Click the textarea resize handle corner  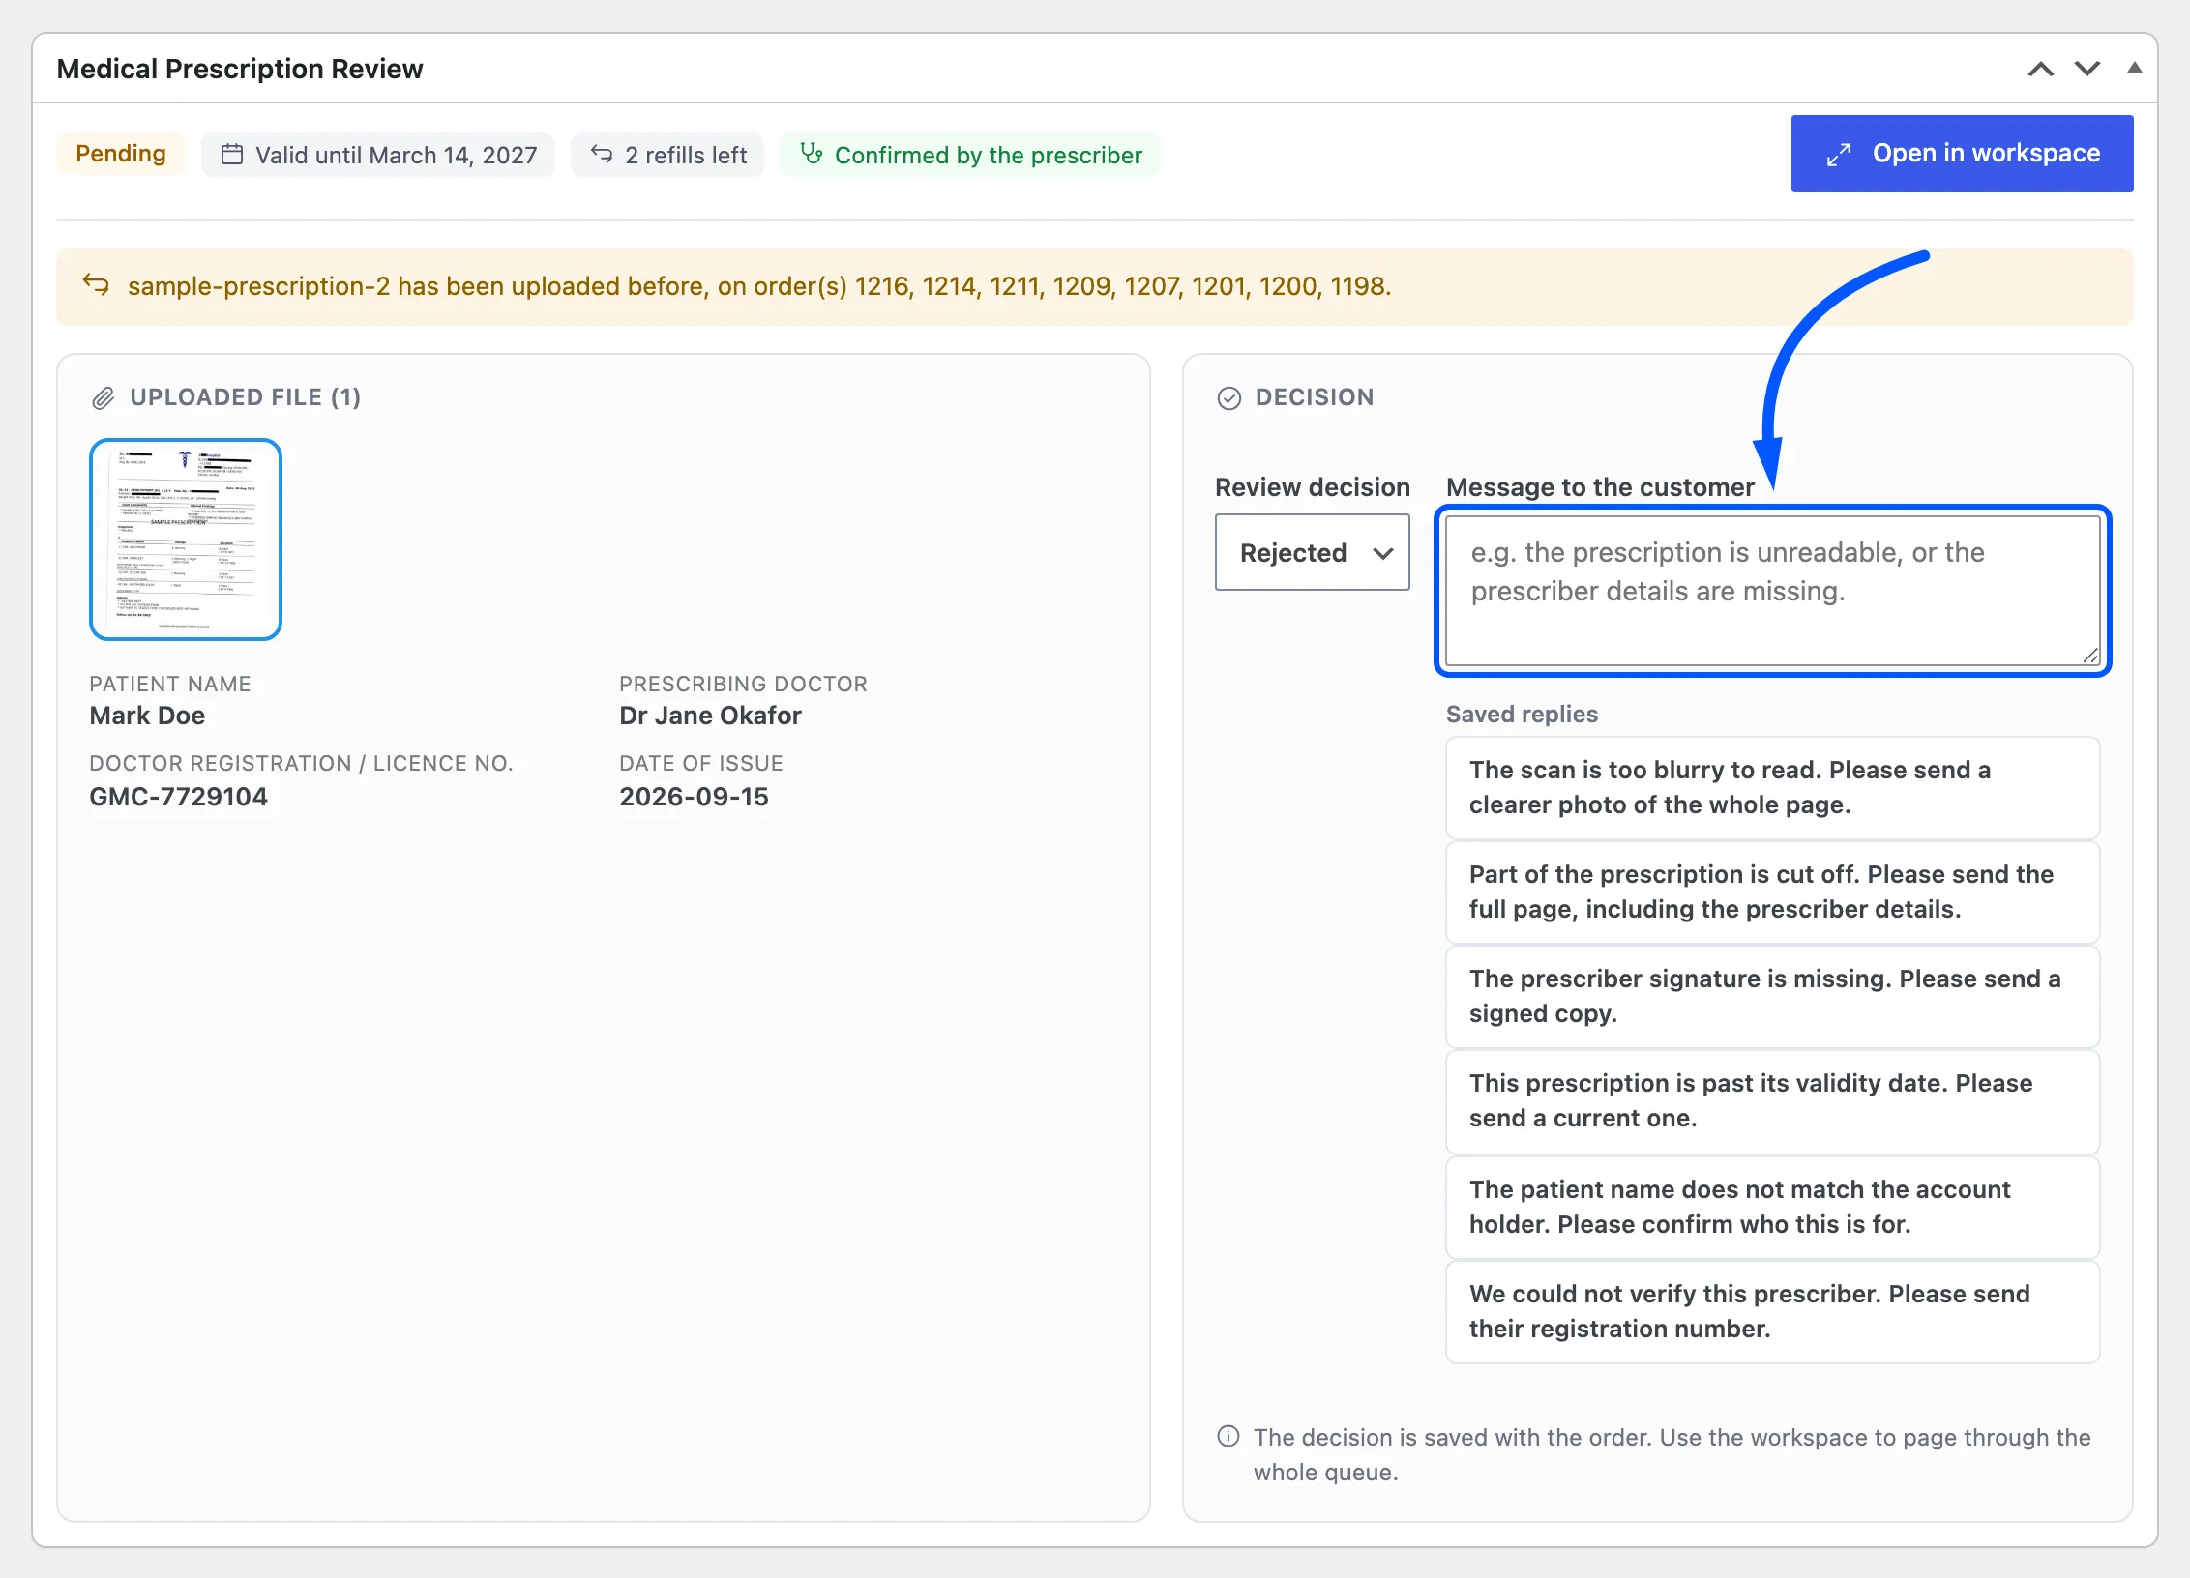[x=2090, y=656]
